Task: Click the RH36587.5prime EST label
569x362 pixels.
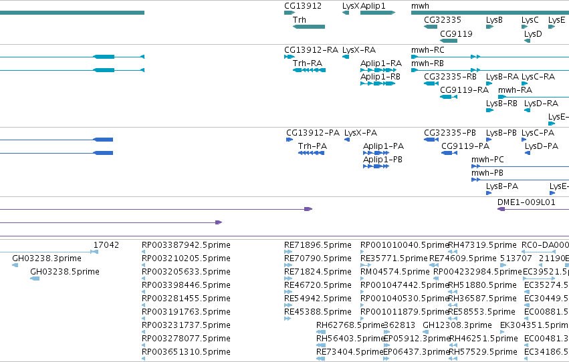Action: tap(482, 299)
